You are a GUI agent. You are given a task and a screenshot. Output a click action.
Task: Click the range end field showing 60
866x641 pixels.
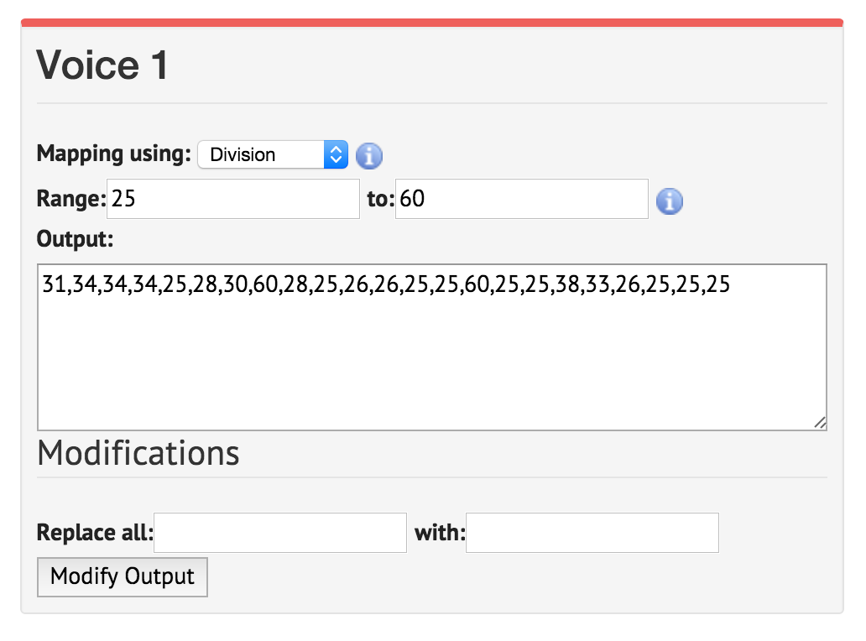click(520, 198)
